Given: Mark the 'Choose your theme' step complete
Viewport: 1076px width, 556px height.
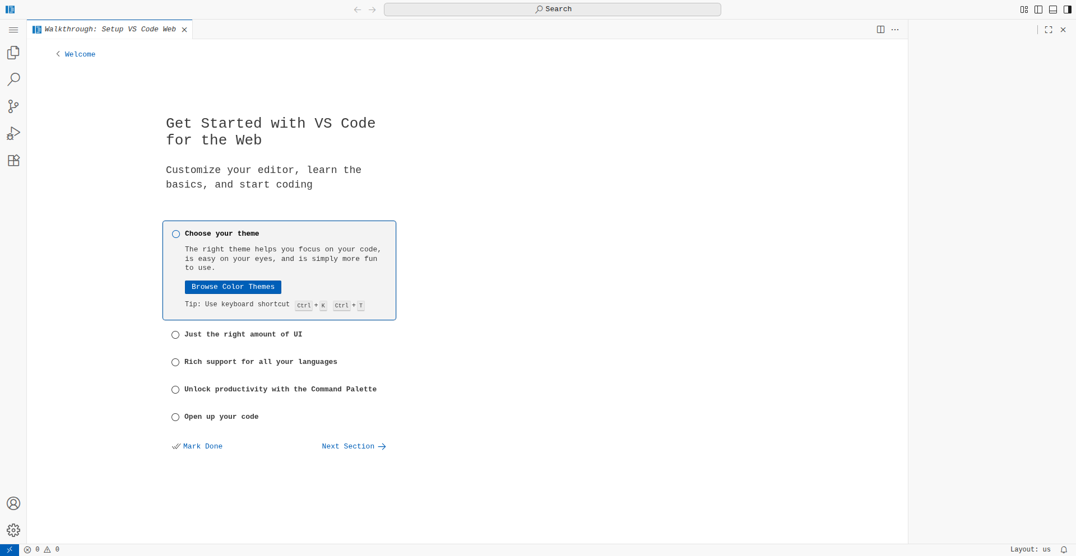Looking at the screenshot, I should point(176,234).
